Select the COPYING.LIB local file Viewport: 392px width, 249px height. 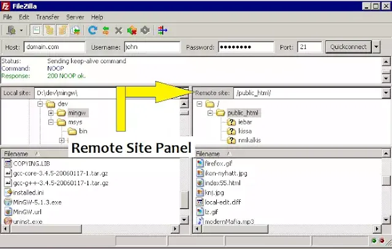coord(31,164)
